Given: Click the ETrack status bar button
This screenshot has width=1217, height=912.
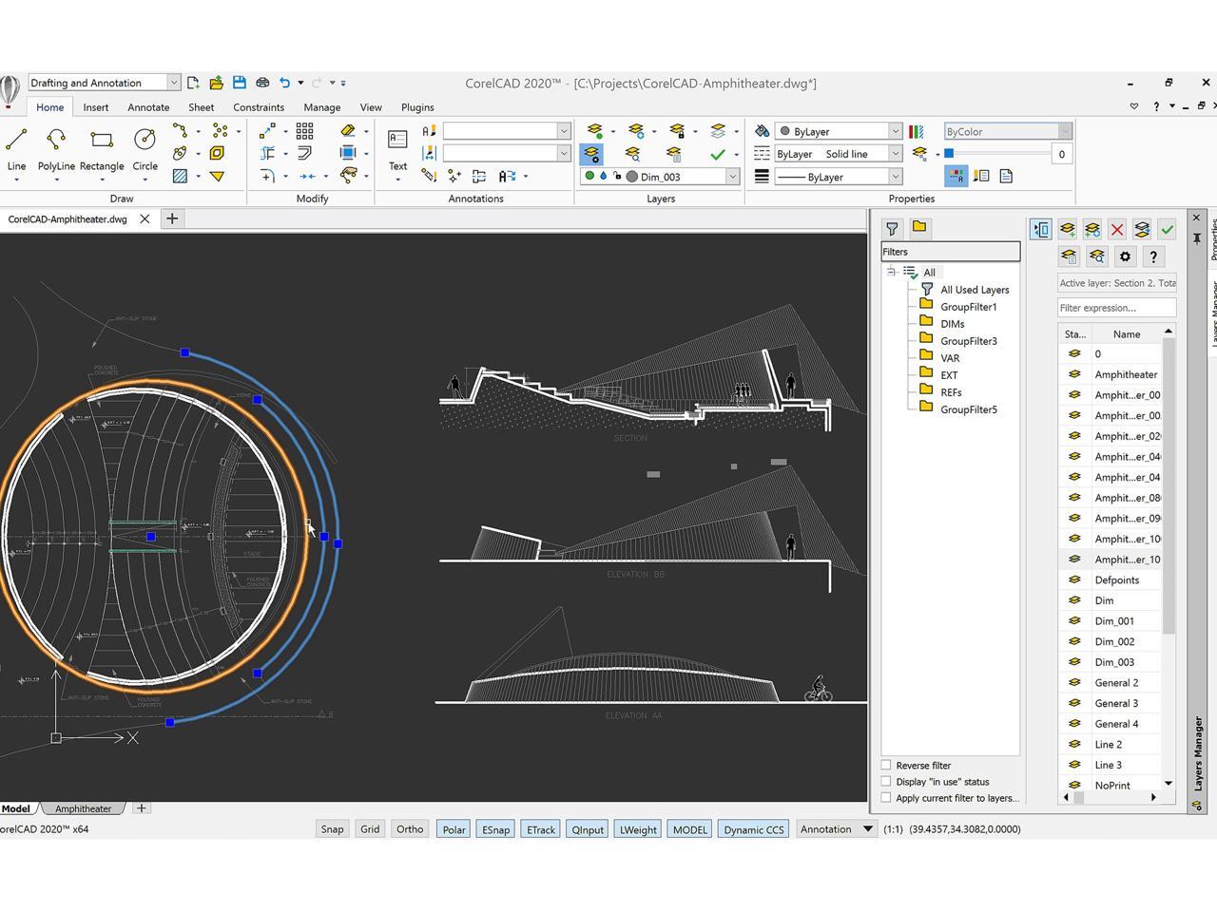Looking at the screenshot, I should click(x=540, y=829).
